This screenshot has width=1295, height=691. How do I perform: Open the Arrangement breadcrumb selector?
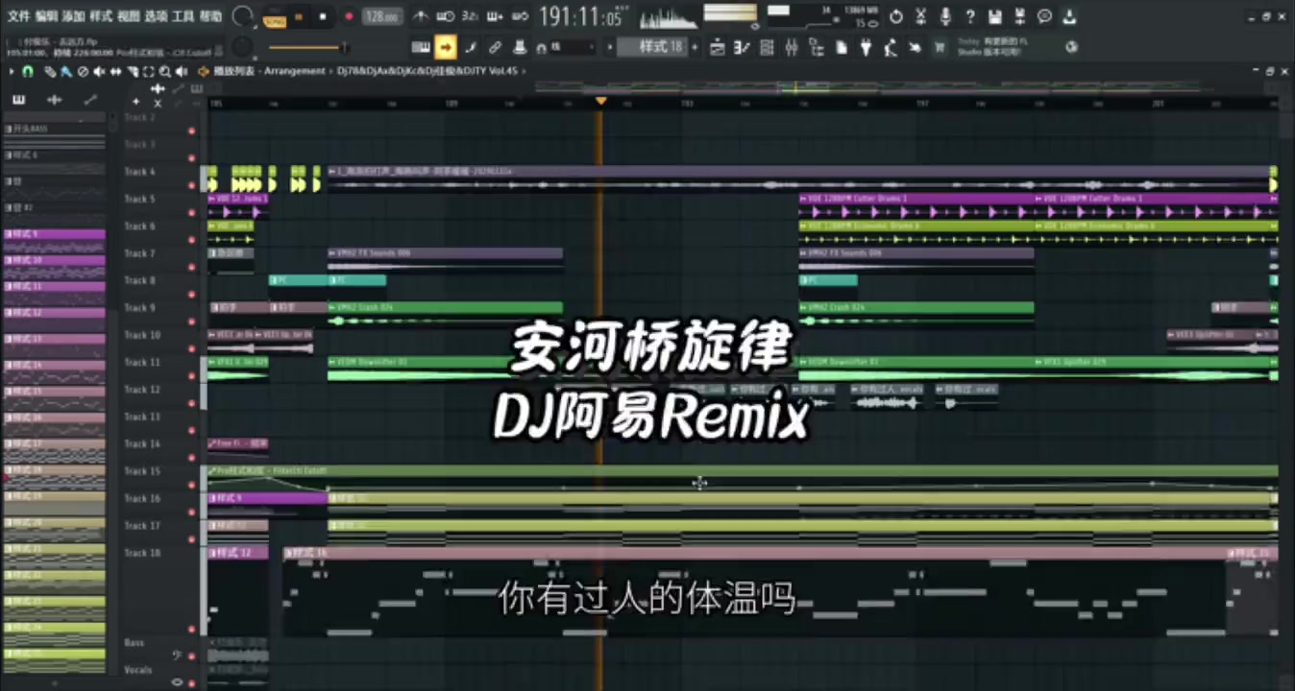pyautogui.click(x=294, y=72)
